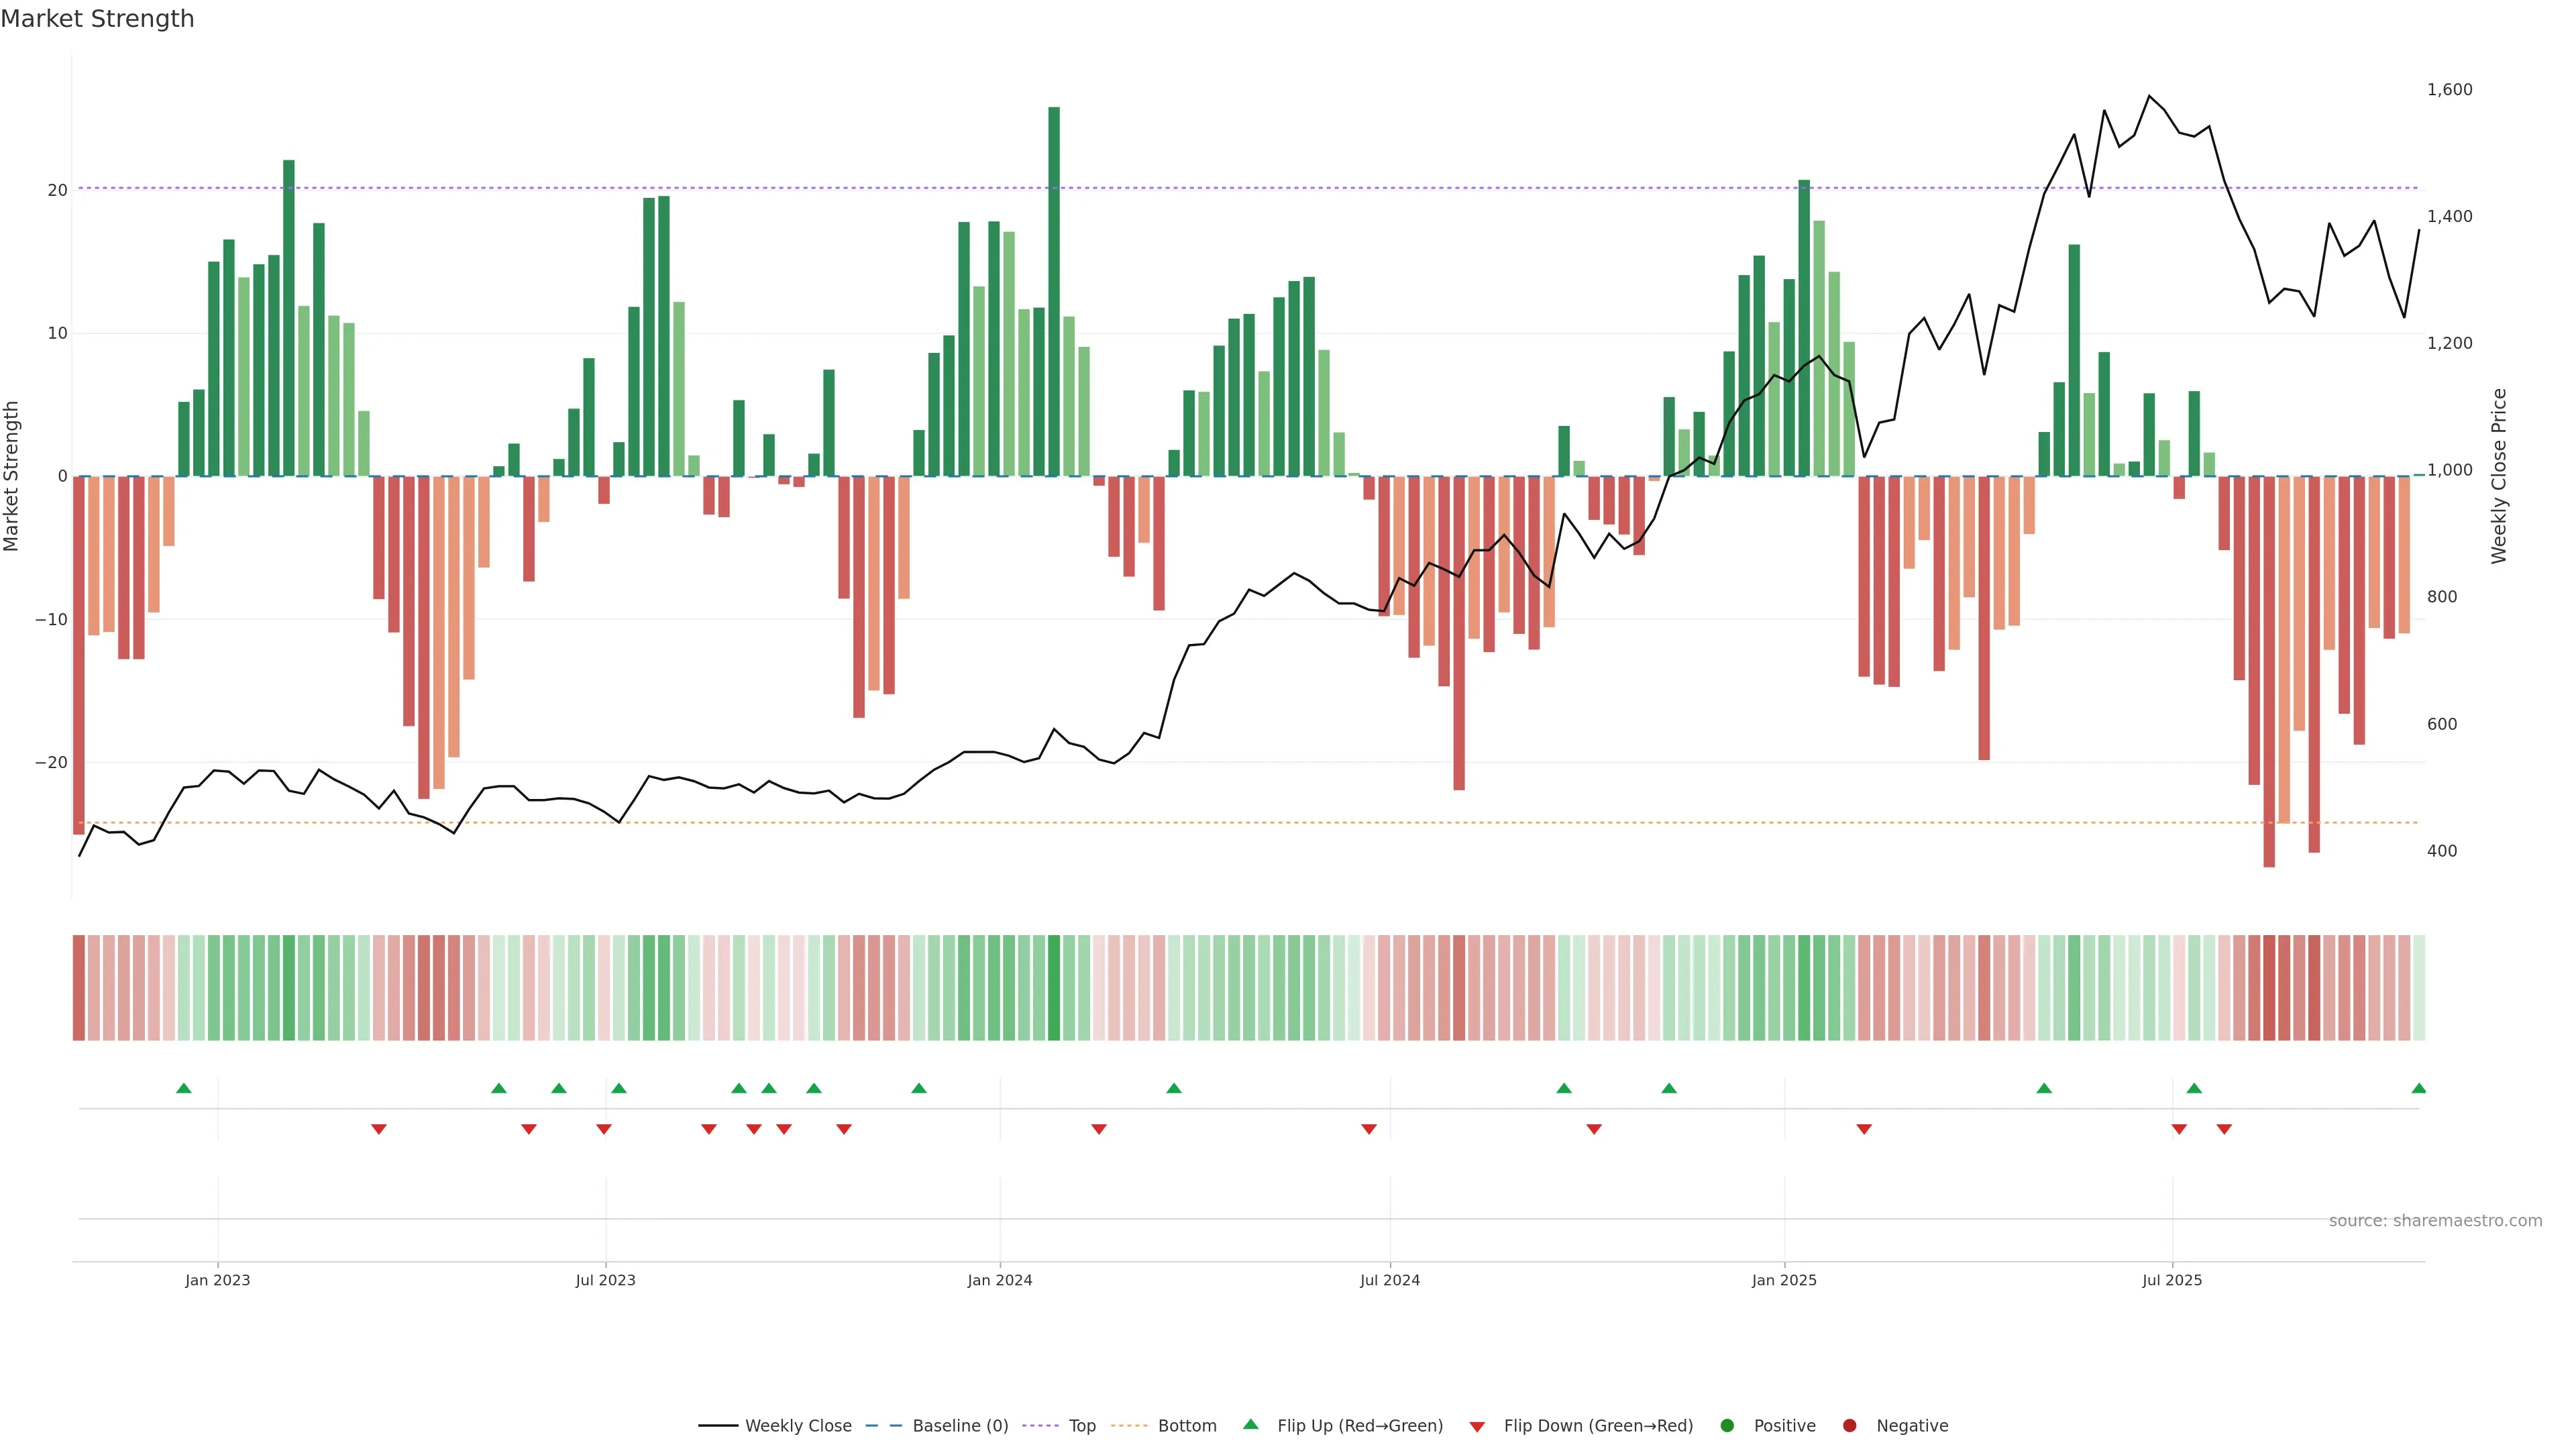This screenshot has width=2576, height=1449.
Task: Click the red Negative circle legend icon
Action: pos(1849,1425)
